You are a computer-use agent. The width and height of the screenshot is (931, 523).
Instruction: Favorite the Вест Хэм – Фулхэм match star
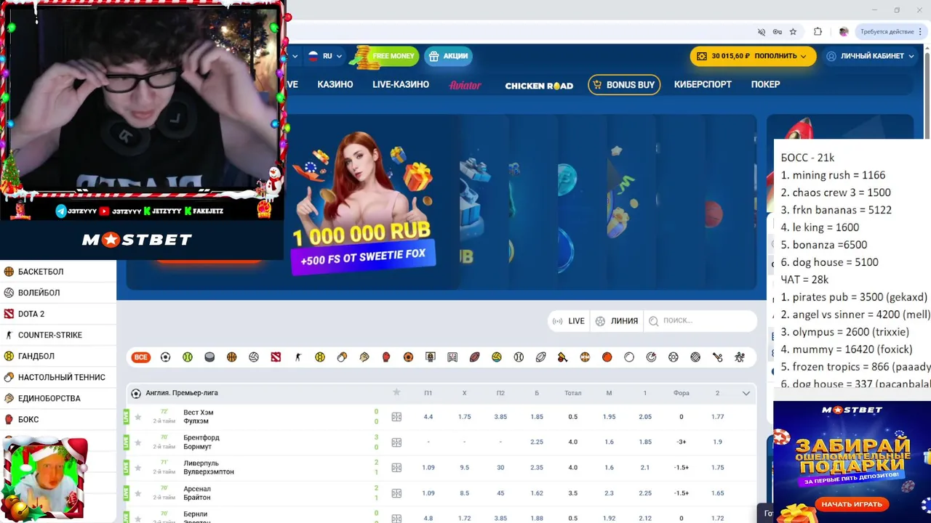[x=137, y=417]
